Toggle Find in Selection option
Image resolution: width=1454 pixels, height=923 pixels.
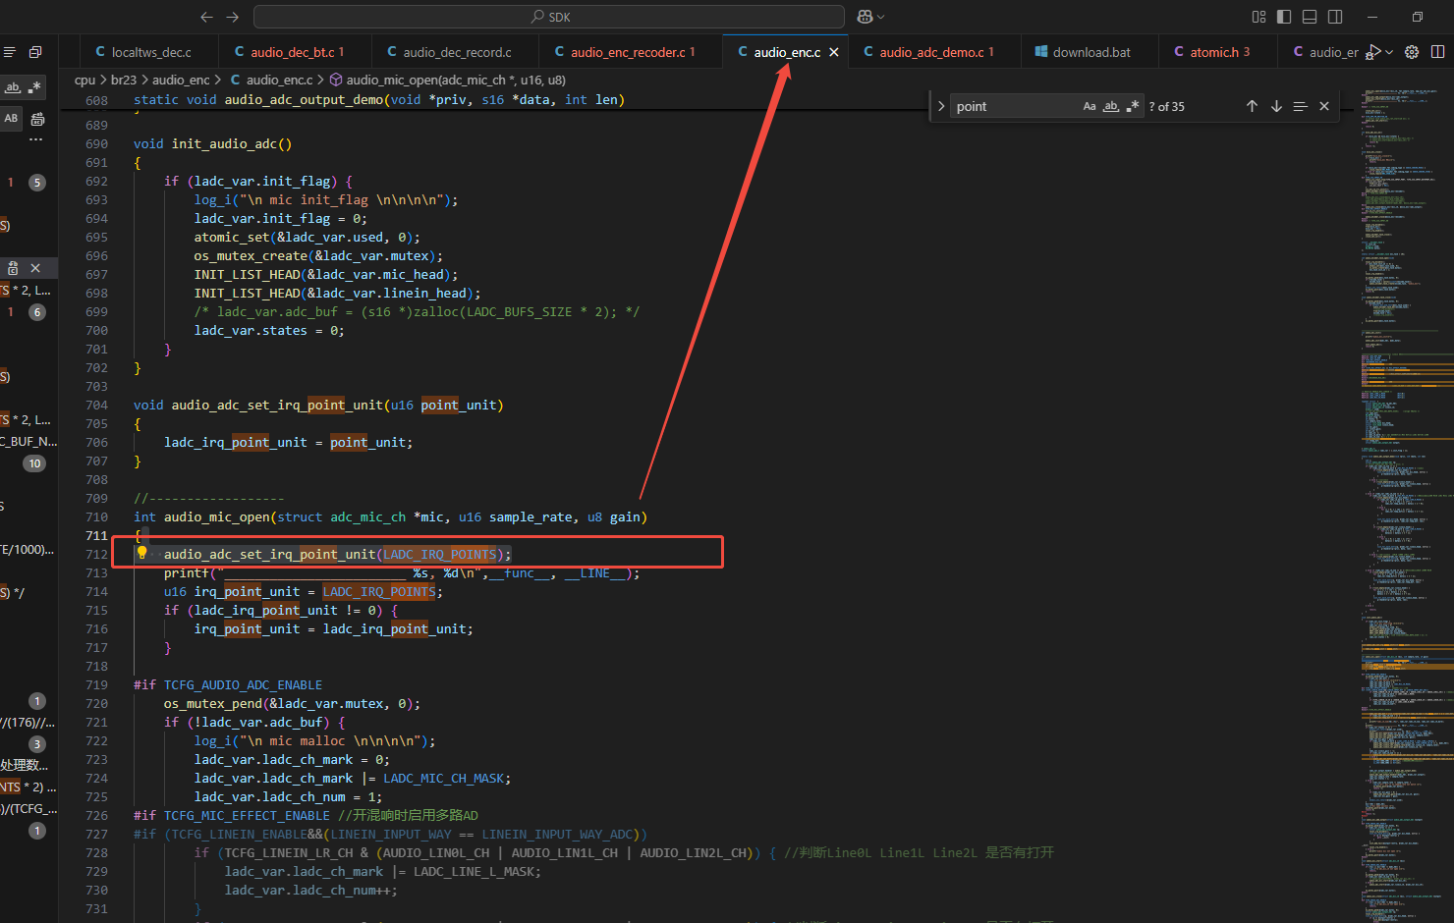point(1300,106)
